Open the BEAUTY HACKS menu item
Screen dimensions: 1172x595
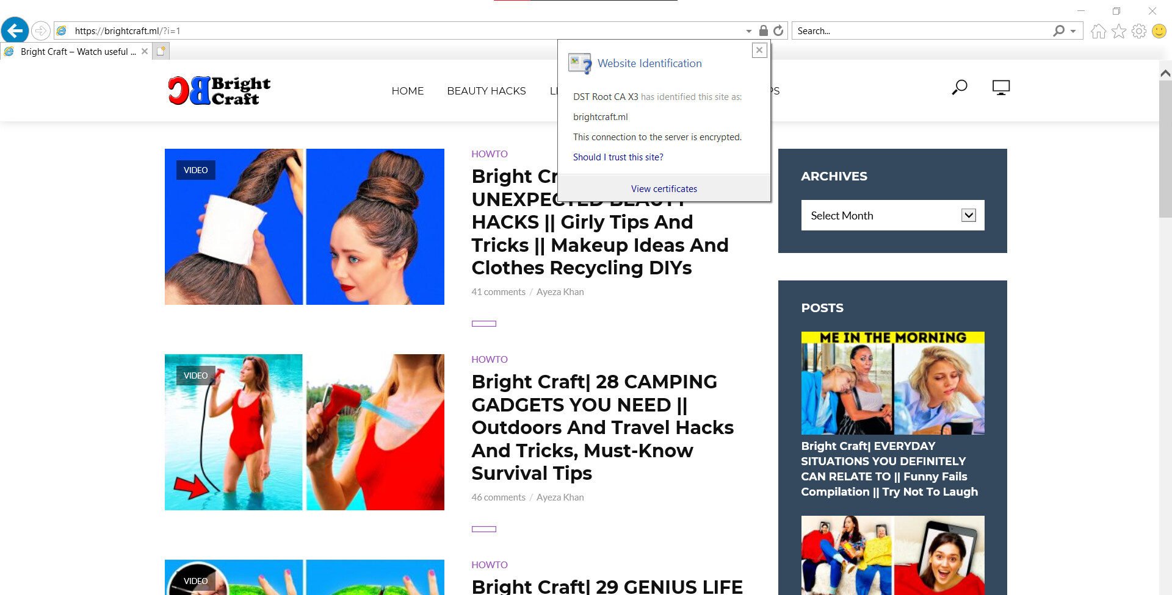[x=487, y=91]
